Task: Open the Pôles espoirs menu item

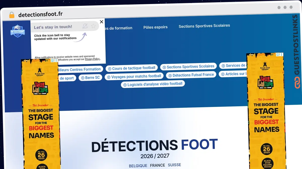Action: pyautogui.click(x=155, y=27)
